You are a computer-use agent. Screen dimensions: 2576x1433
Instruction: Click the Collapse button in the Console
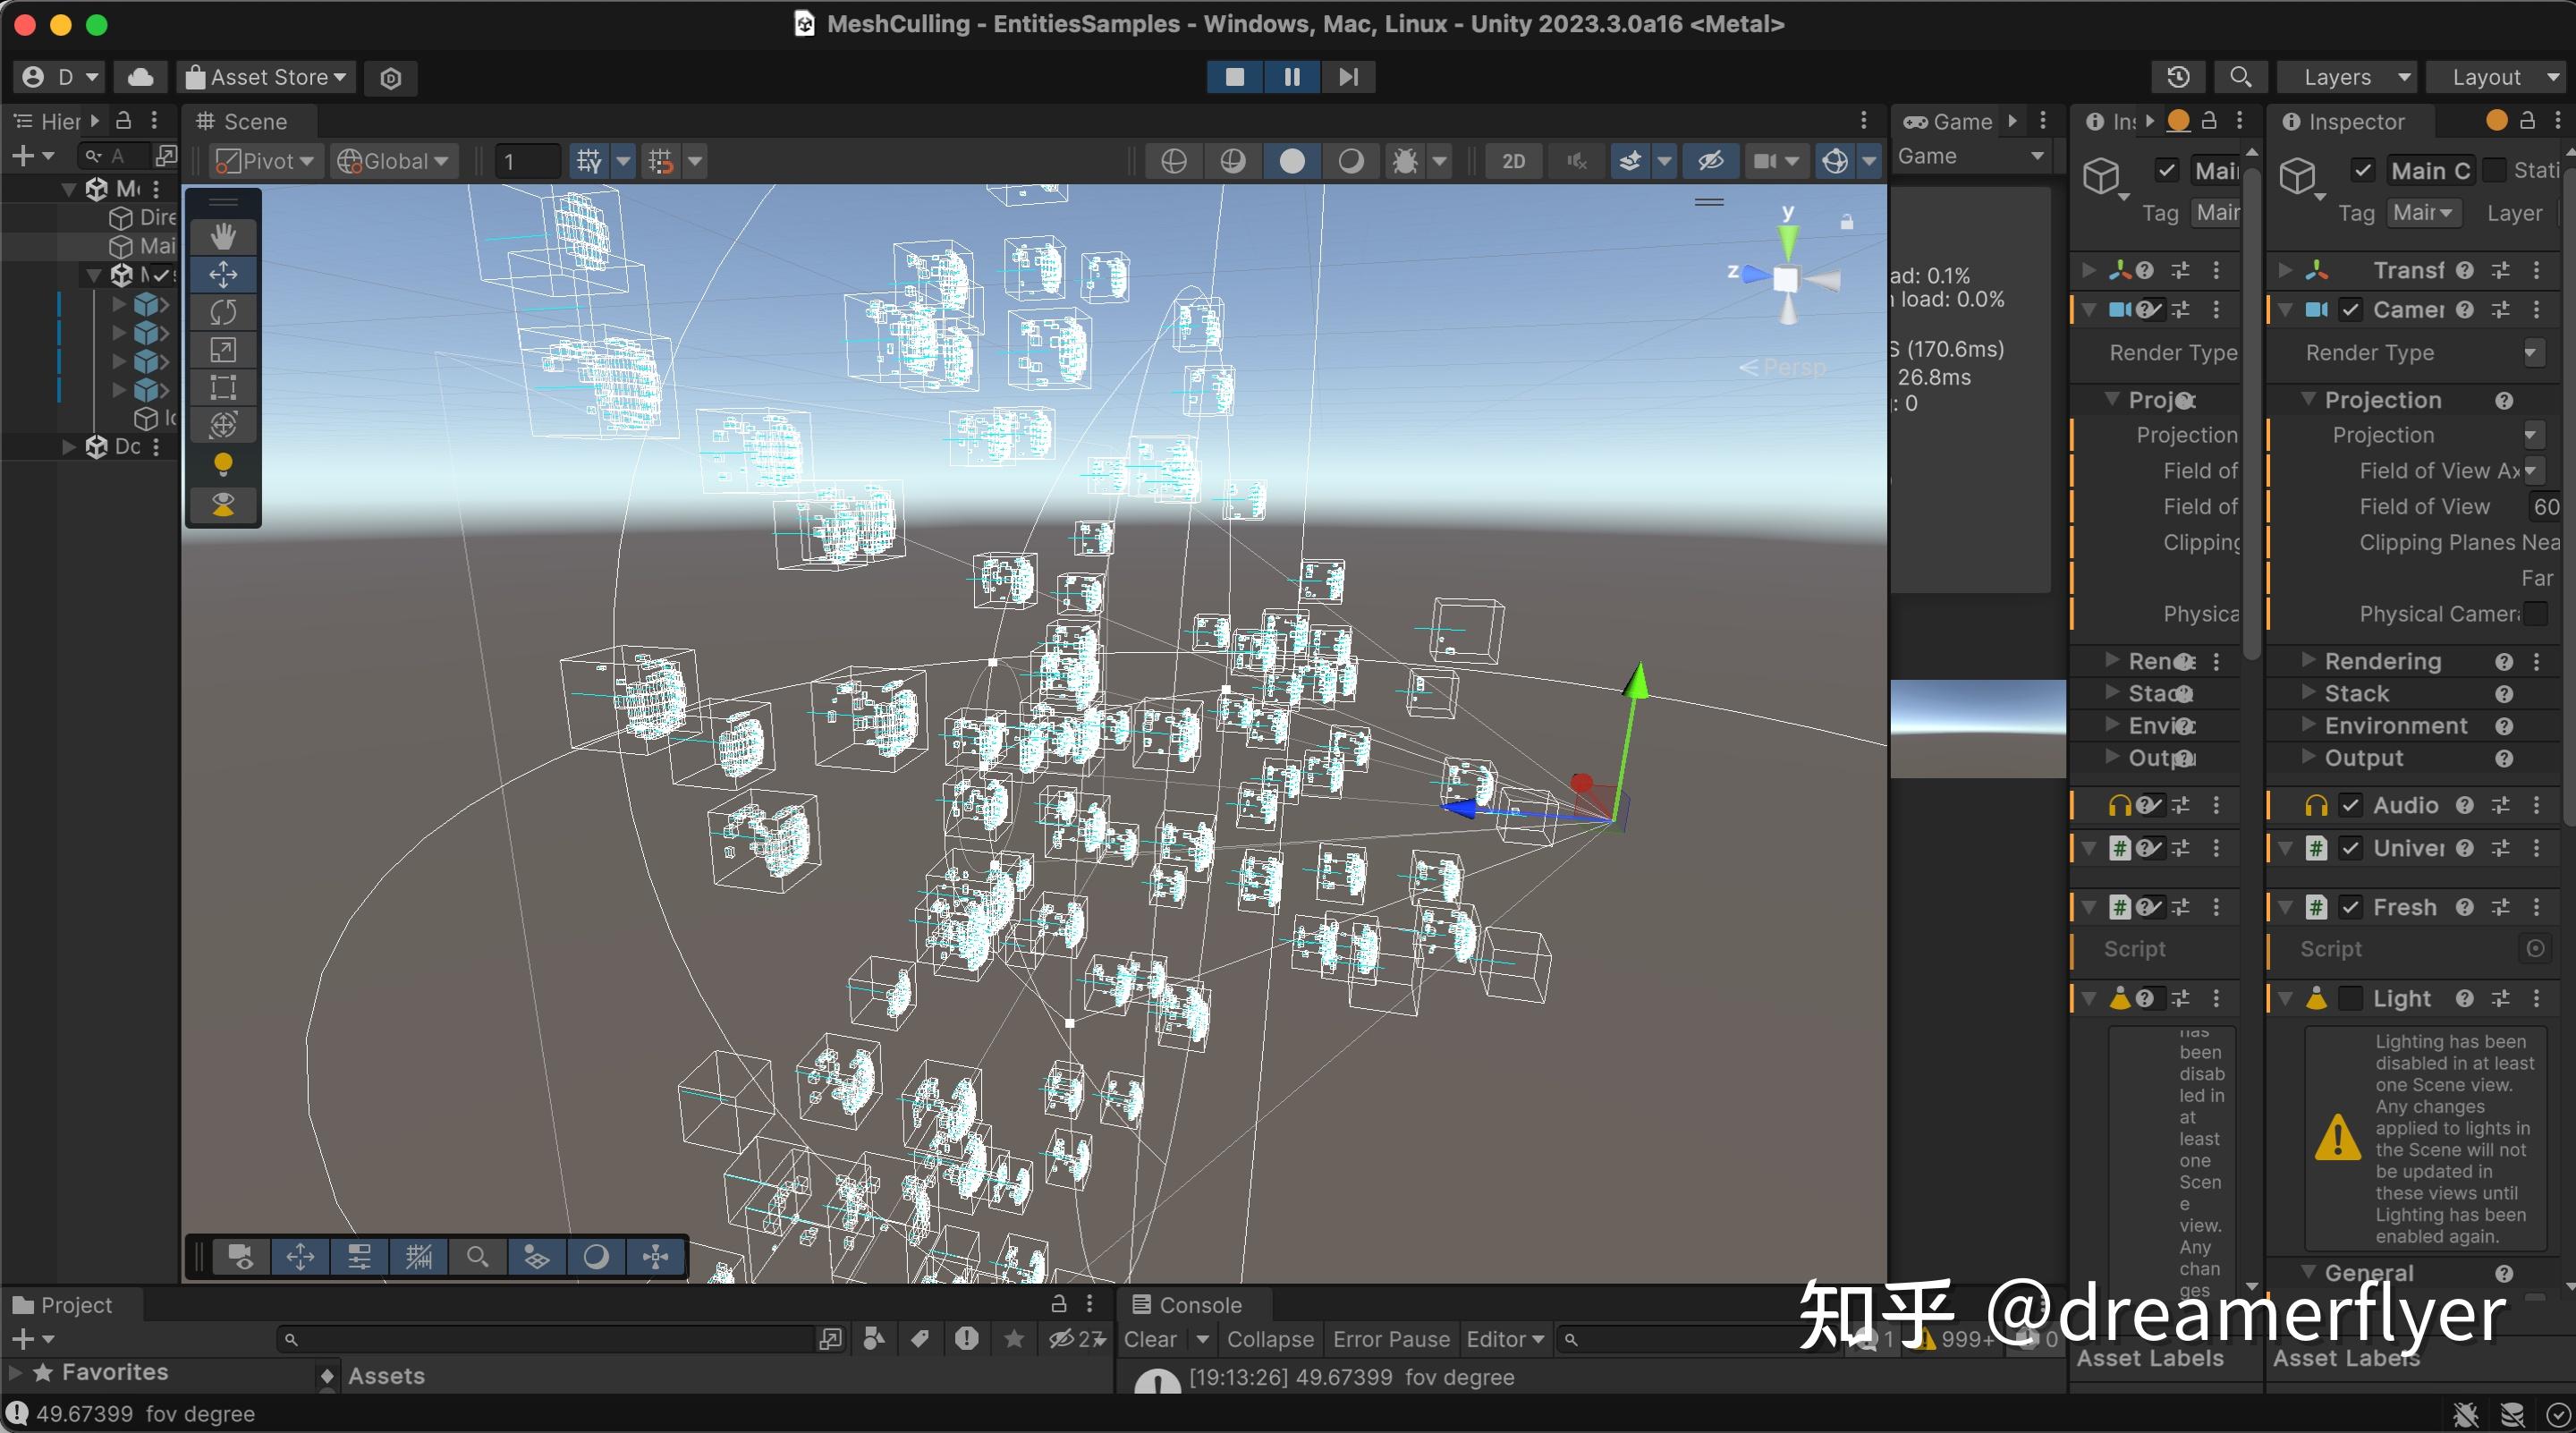1269,1339
